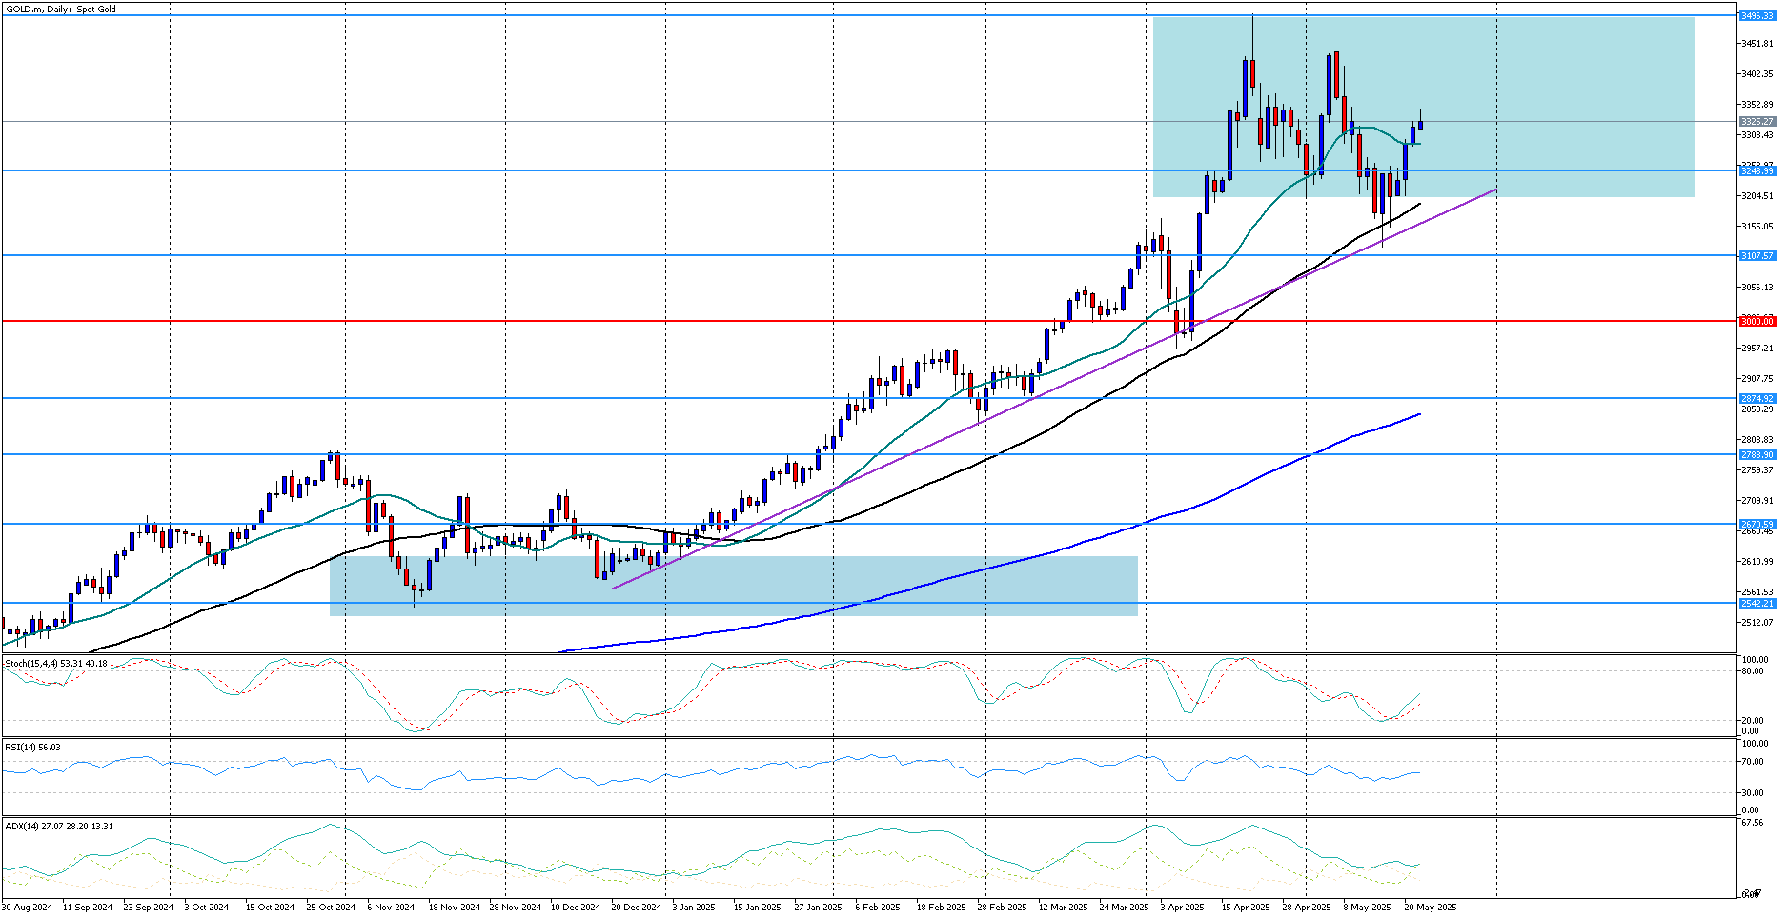Click the 3451.81 price scale value
The width and height of the screenshot is (1787, 918).
click(1757, 44)
